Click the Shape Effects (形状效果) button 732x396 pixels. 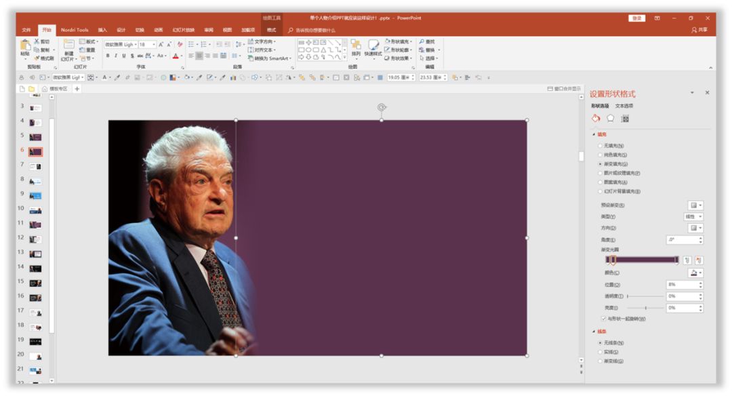pyautogui.click(x=399, y=58)
